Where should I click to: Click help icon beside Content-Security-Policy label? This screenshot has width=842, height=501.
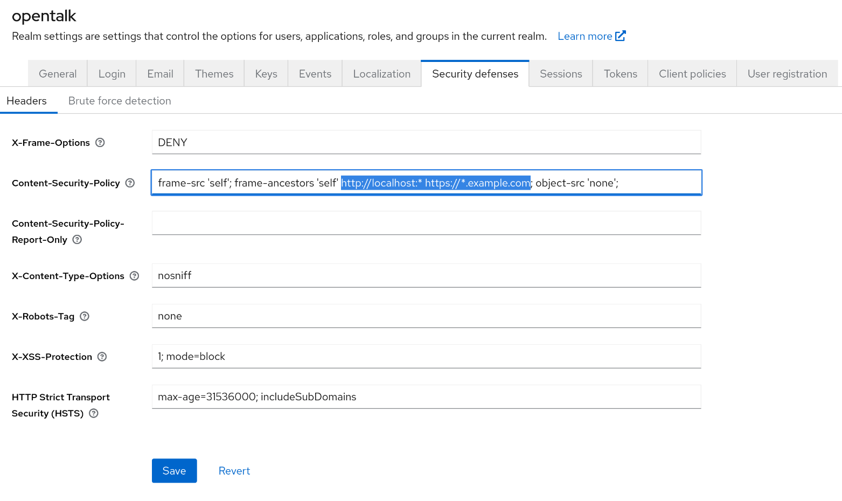(x=130, y=183)
